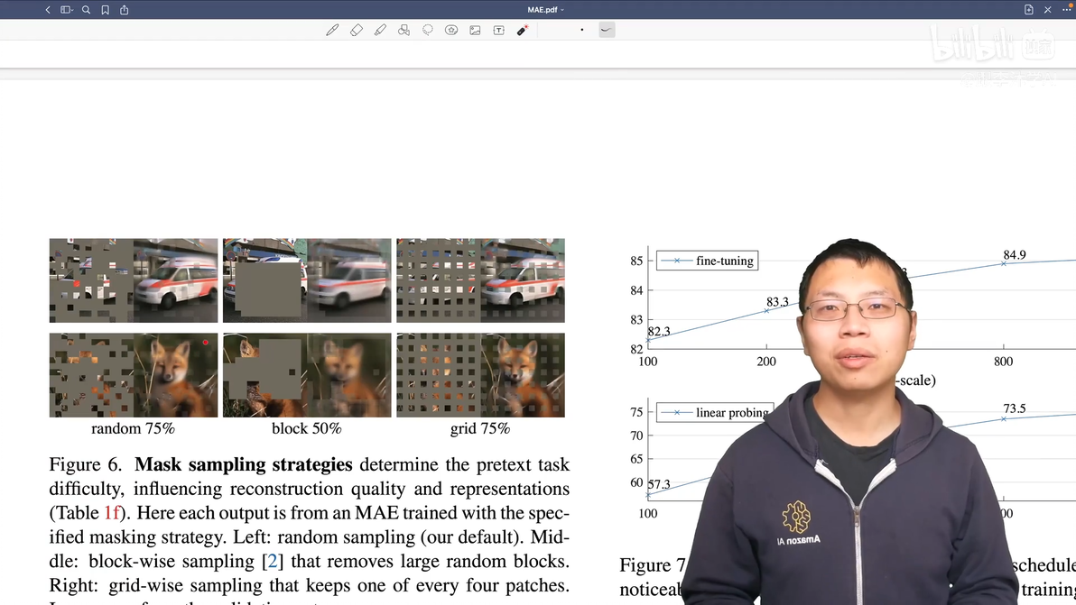Click the 800 axis tick in fine-tuning chart

[1003, 362]
